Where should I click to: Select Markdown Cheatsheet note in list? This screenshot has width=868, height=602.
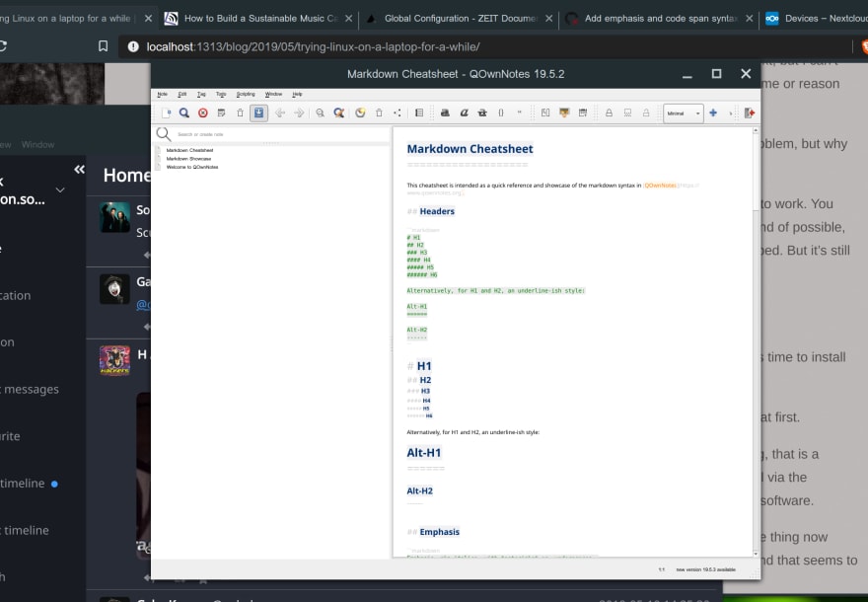pyautogui.click(x=189, y=150)
